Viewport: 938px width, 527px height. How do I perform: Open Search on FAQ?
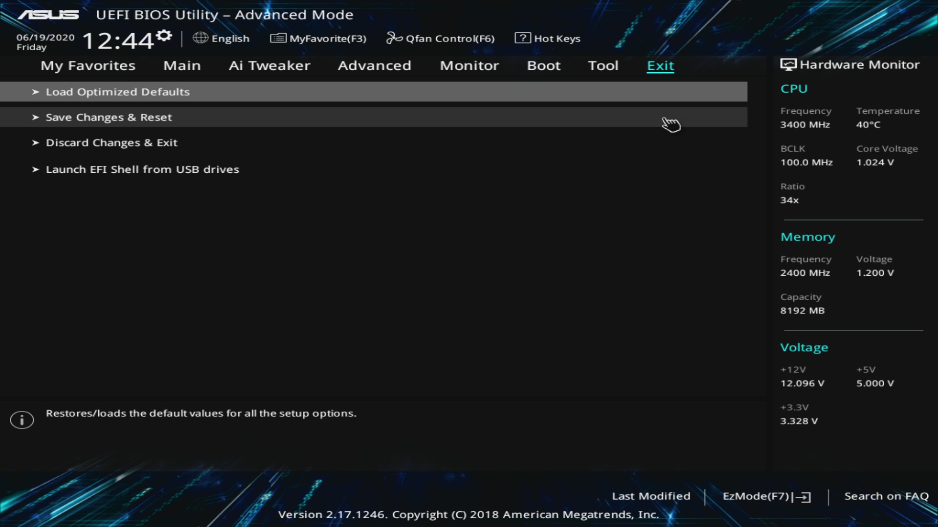pos(886,496)
